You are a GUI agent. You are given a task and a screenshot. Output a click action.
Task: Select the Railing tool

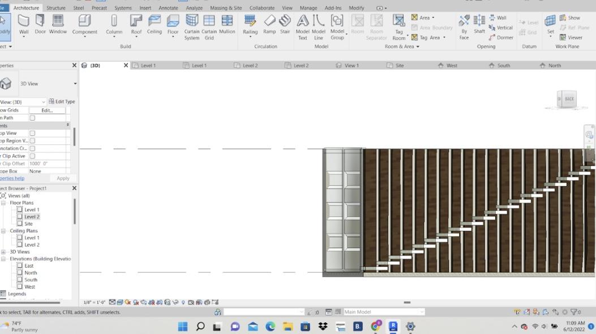coord(250,25)
